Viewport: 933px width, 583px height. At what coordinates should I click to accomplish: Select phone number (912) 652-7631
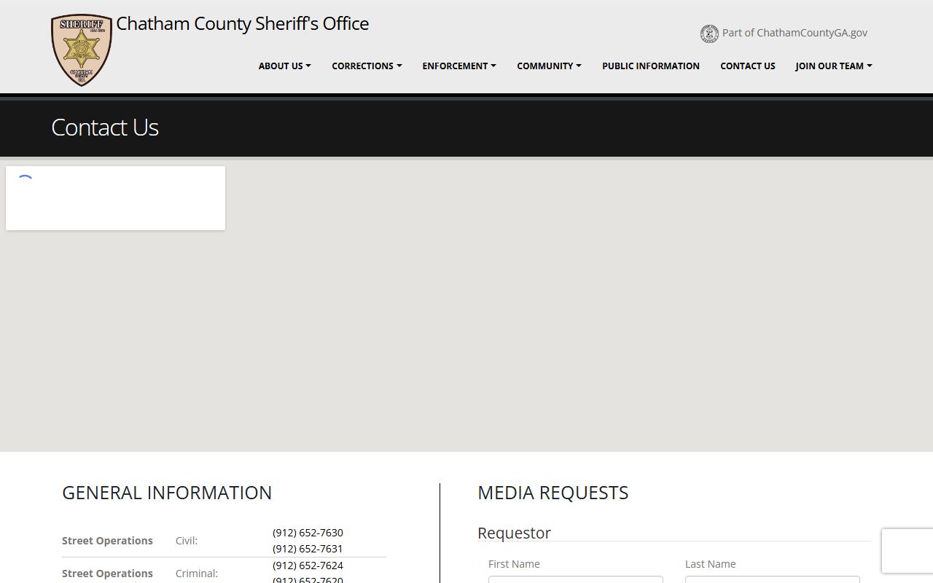(x=308, y=549)
